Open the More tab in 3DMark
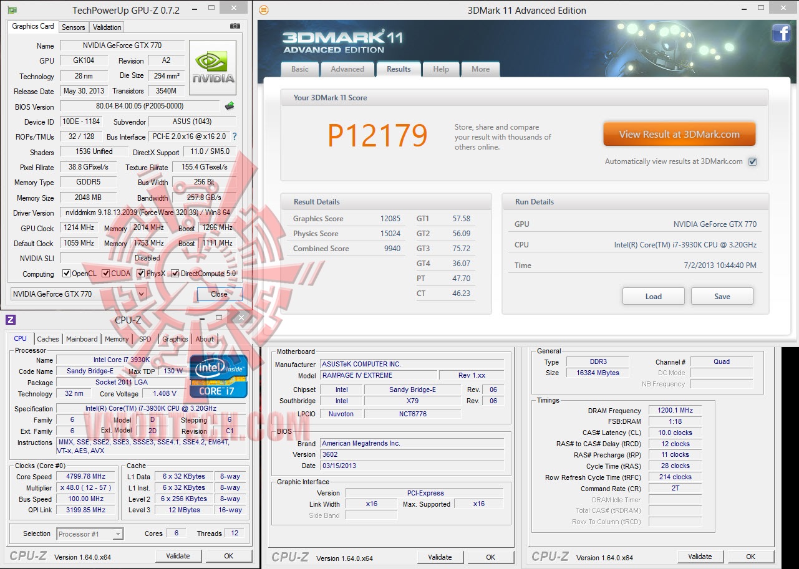799x569 pixels. pyautogui.click(x=480, y=69)
